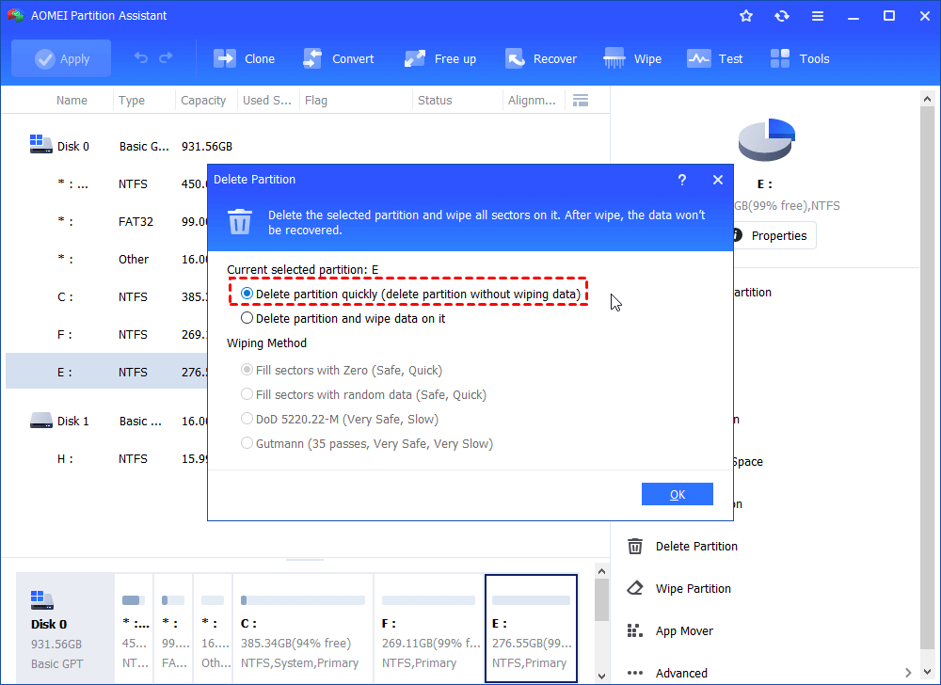Open the Wipe tool

click(632, 58)
